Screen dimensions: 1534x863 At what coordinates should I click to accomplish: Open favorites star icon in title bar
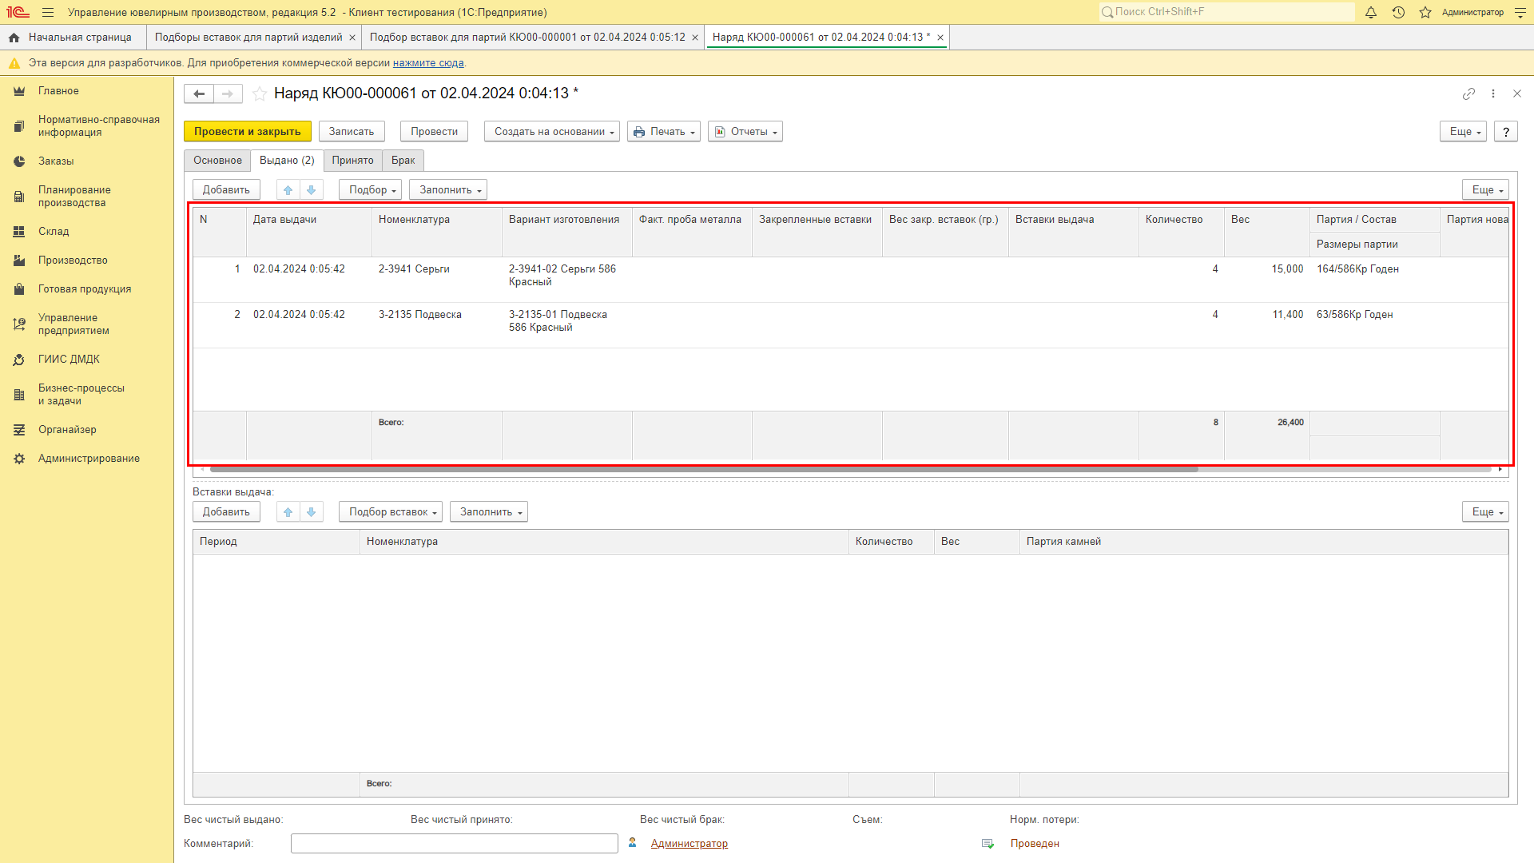click(1425, 12)
